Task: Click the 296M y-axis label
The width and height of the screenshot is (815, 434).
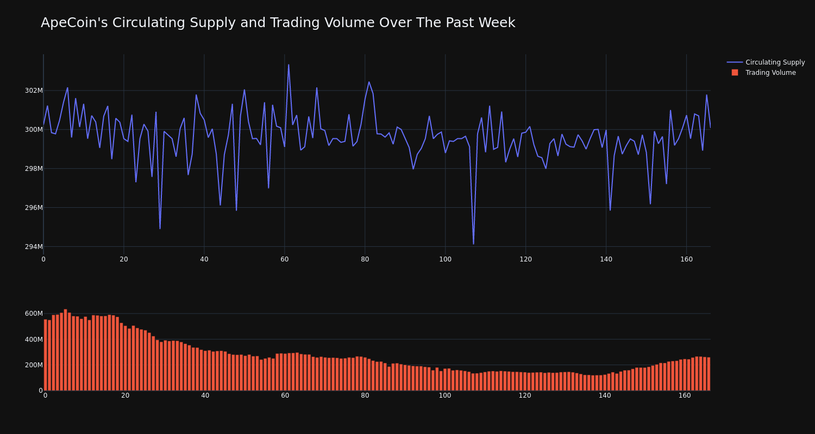Action: (34, 208)
